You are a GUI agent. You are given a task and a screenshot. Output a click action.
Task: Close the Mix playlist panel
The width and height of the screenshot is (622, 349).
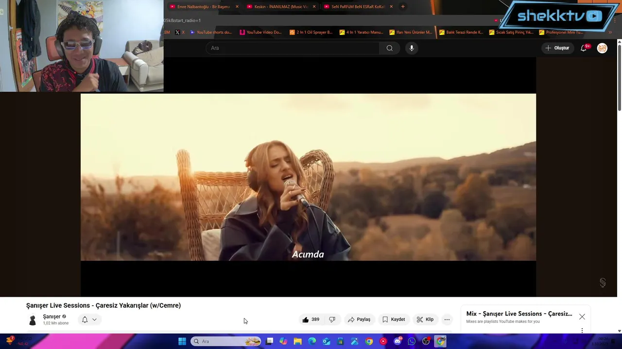click(582, 317)
